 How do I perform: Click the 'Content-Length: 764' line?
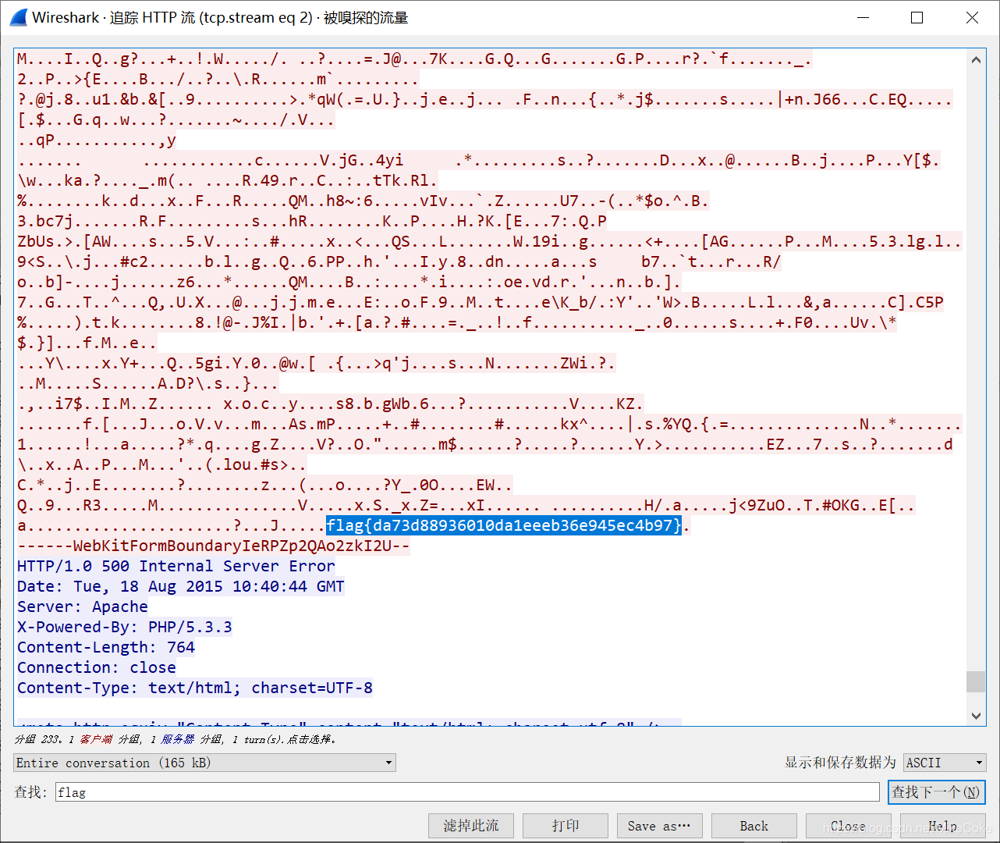106,647
